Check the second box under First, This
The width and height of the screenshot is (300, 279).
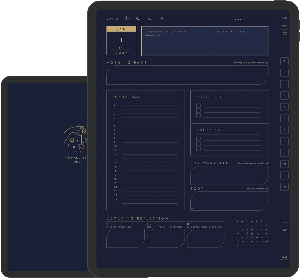pyautogui.click(x=199, y=110)
